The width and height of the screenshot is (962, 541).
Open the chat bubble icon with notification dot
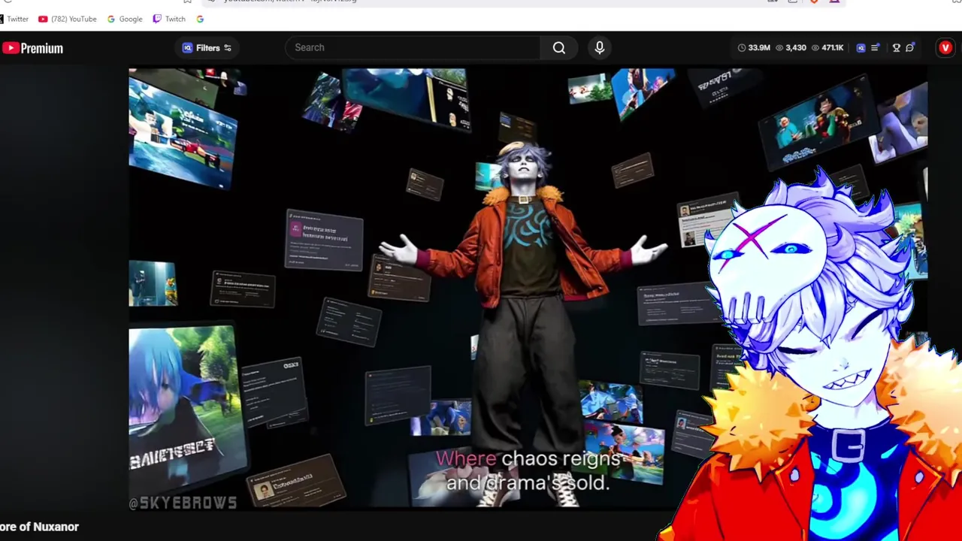click(x=910, y=48)
